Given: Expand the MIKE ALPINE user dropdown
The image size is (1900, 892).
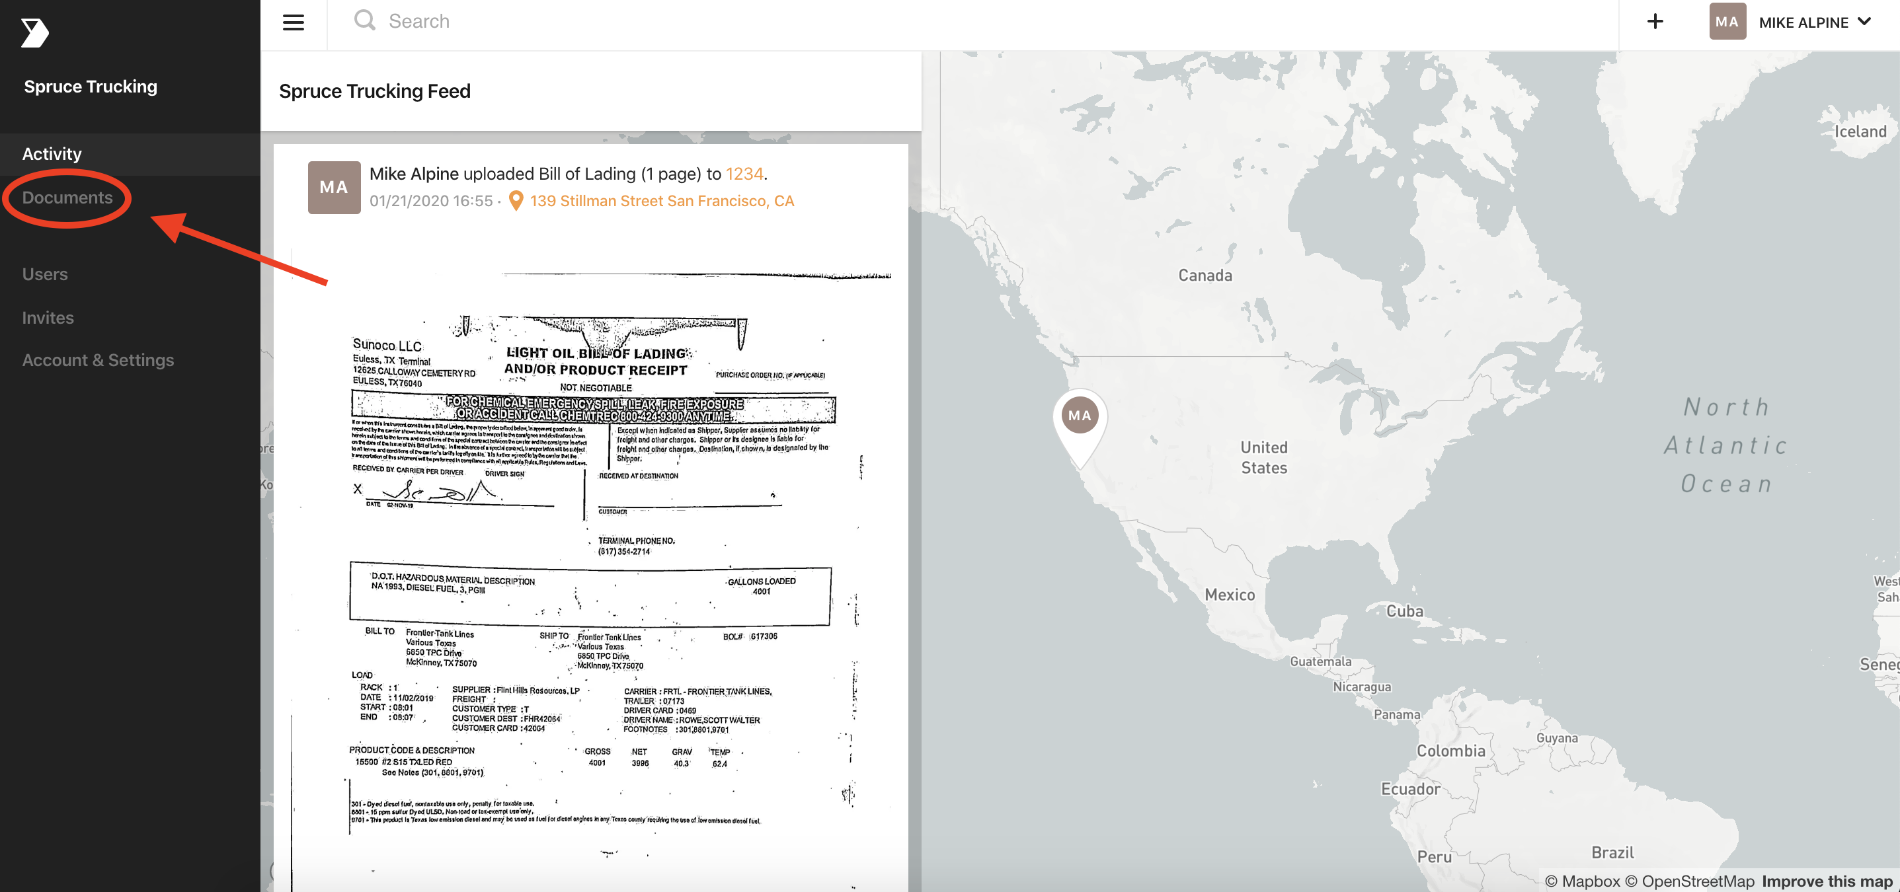Looking at the screenshot, I should [x=1817, y=22].
